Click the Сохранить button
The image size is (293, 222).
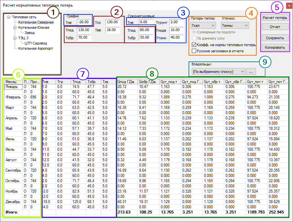click(275, 38)
